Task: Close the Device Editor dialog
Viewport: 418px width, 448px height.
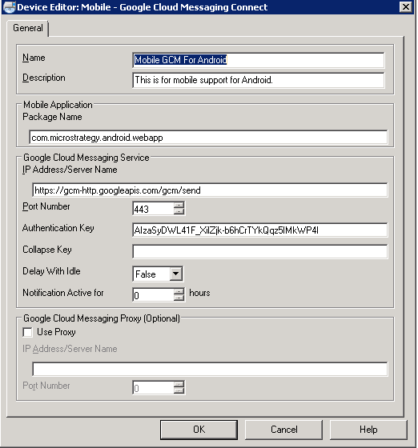Action: (x=405, y=7)
